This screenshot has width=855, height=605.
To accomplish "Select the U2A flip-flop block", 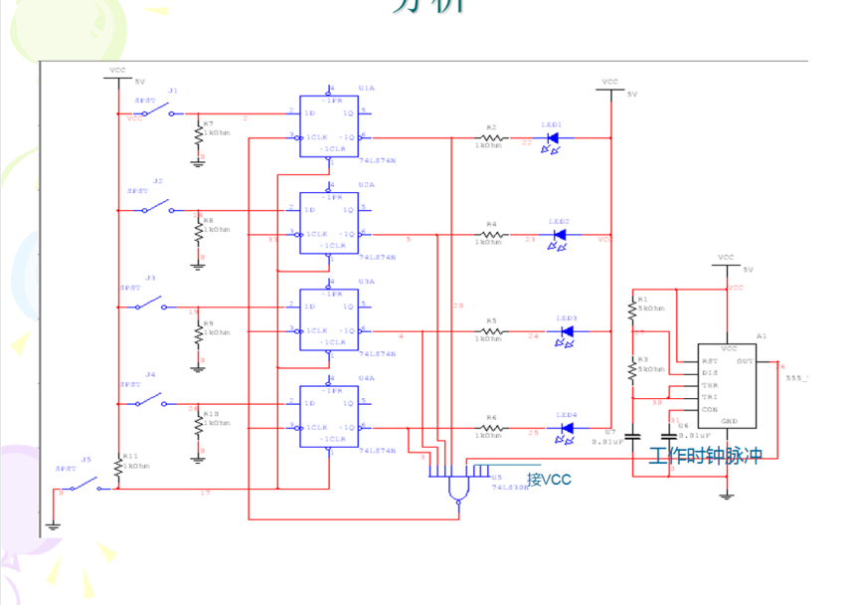I will (329, 222).
